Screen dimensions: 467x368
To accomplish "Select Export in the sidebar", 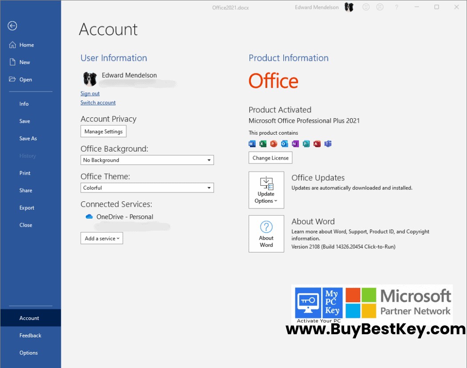I will (27, 208).
